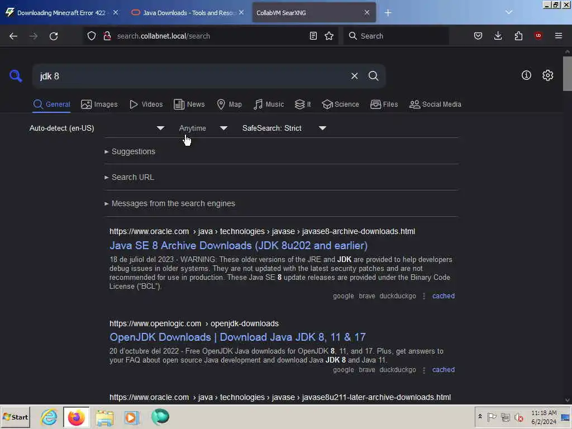Open the tracking protection shield icon
Image resolution: width=572 pixels, height=429 pixels.
coord(92,36)
